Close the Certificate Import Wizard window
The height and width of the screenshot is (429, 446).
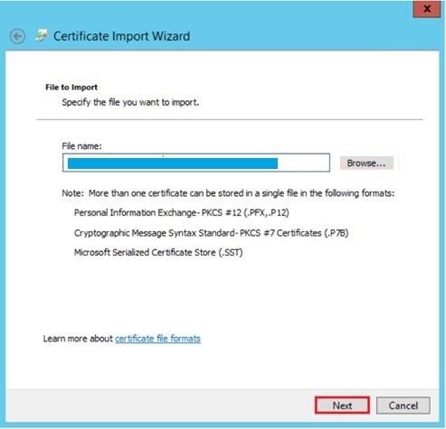(x=427, y=9)
